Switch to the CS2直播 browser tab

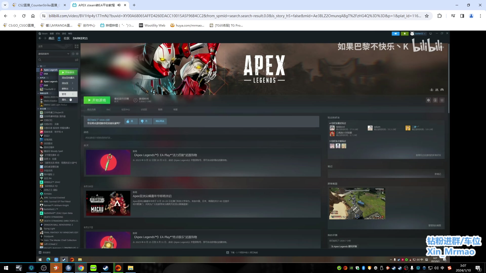pyautogui.click(x=39, y=5)
